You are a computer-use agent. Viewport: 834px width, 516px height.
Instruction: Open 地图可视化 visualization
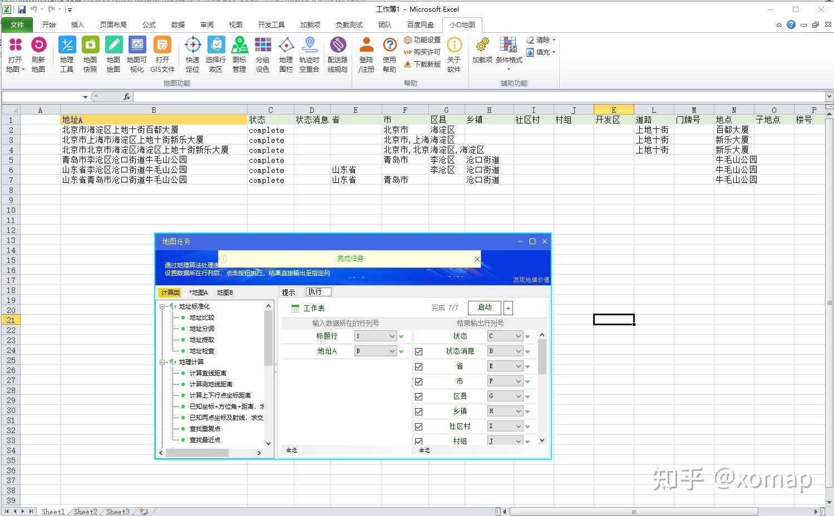(x=137, y=54)
